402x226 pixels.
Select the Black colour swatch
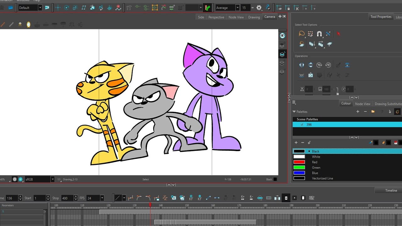click(x=299, y=151)
